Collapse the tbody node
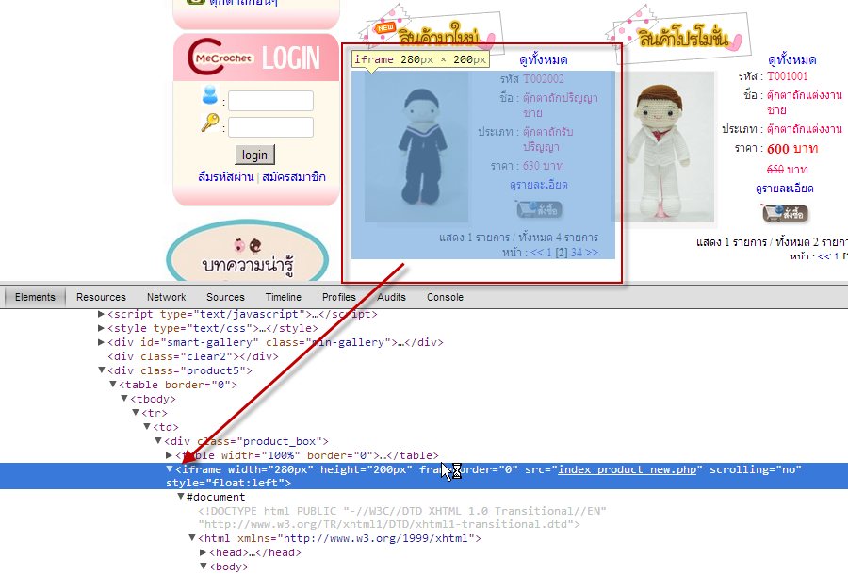Screen dimensions: 848x575 124,398
